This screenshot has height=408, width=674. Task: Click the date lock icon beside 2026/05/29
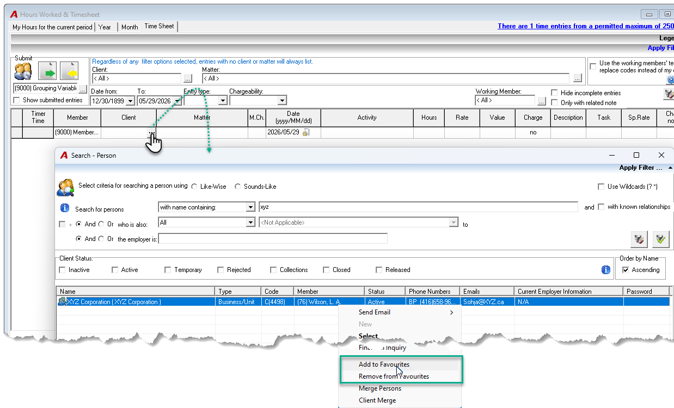[x=306, y=133]
